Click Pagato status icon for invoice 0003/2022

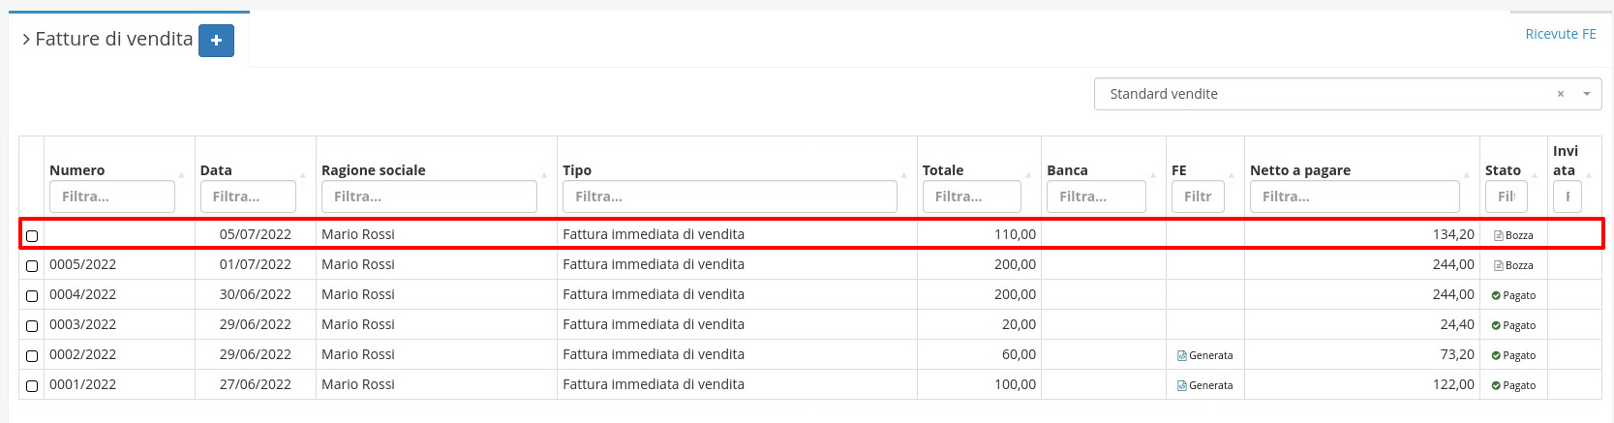[1496, 325]
